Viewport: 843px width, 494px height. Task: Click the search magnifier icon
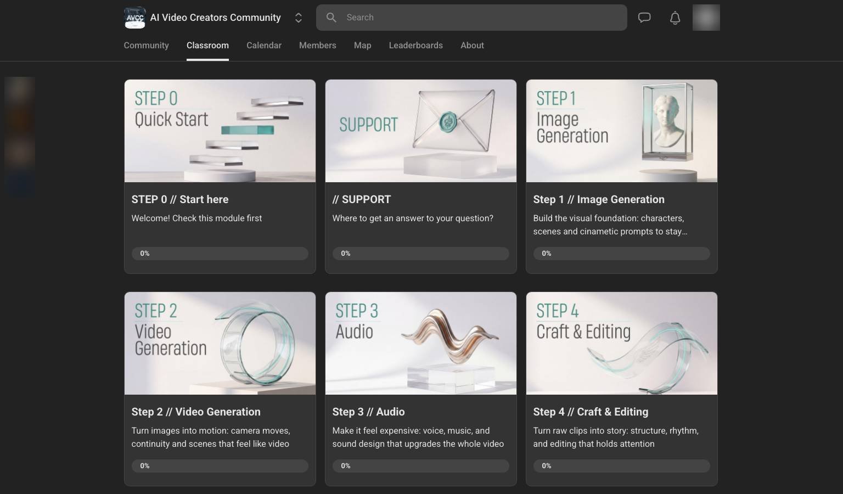[331, 18]
